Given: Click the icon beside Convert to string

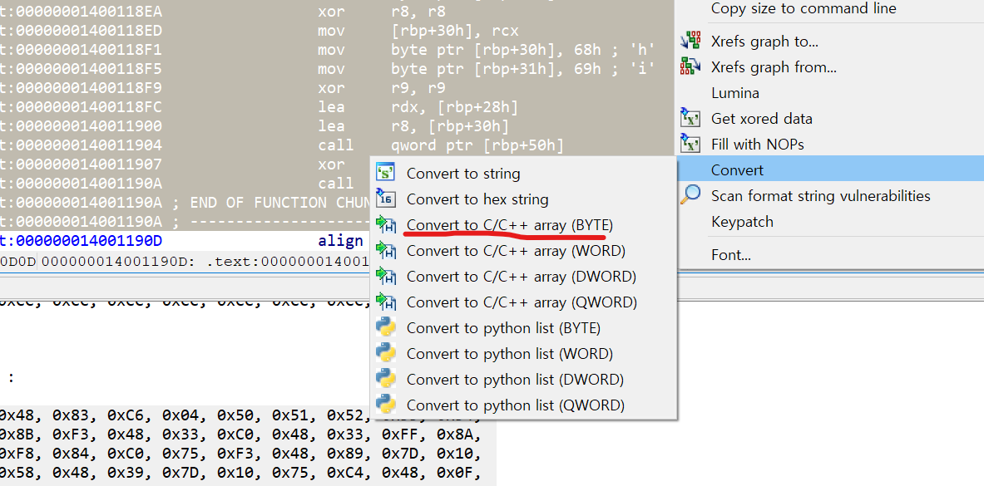Looking at the screenshot, I should tap(385, 173).
